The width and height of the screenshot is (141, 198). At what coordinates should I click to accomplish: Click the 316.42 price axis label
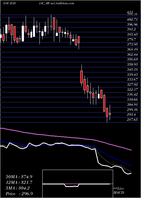(x=133, y=94)
